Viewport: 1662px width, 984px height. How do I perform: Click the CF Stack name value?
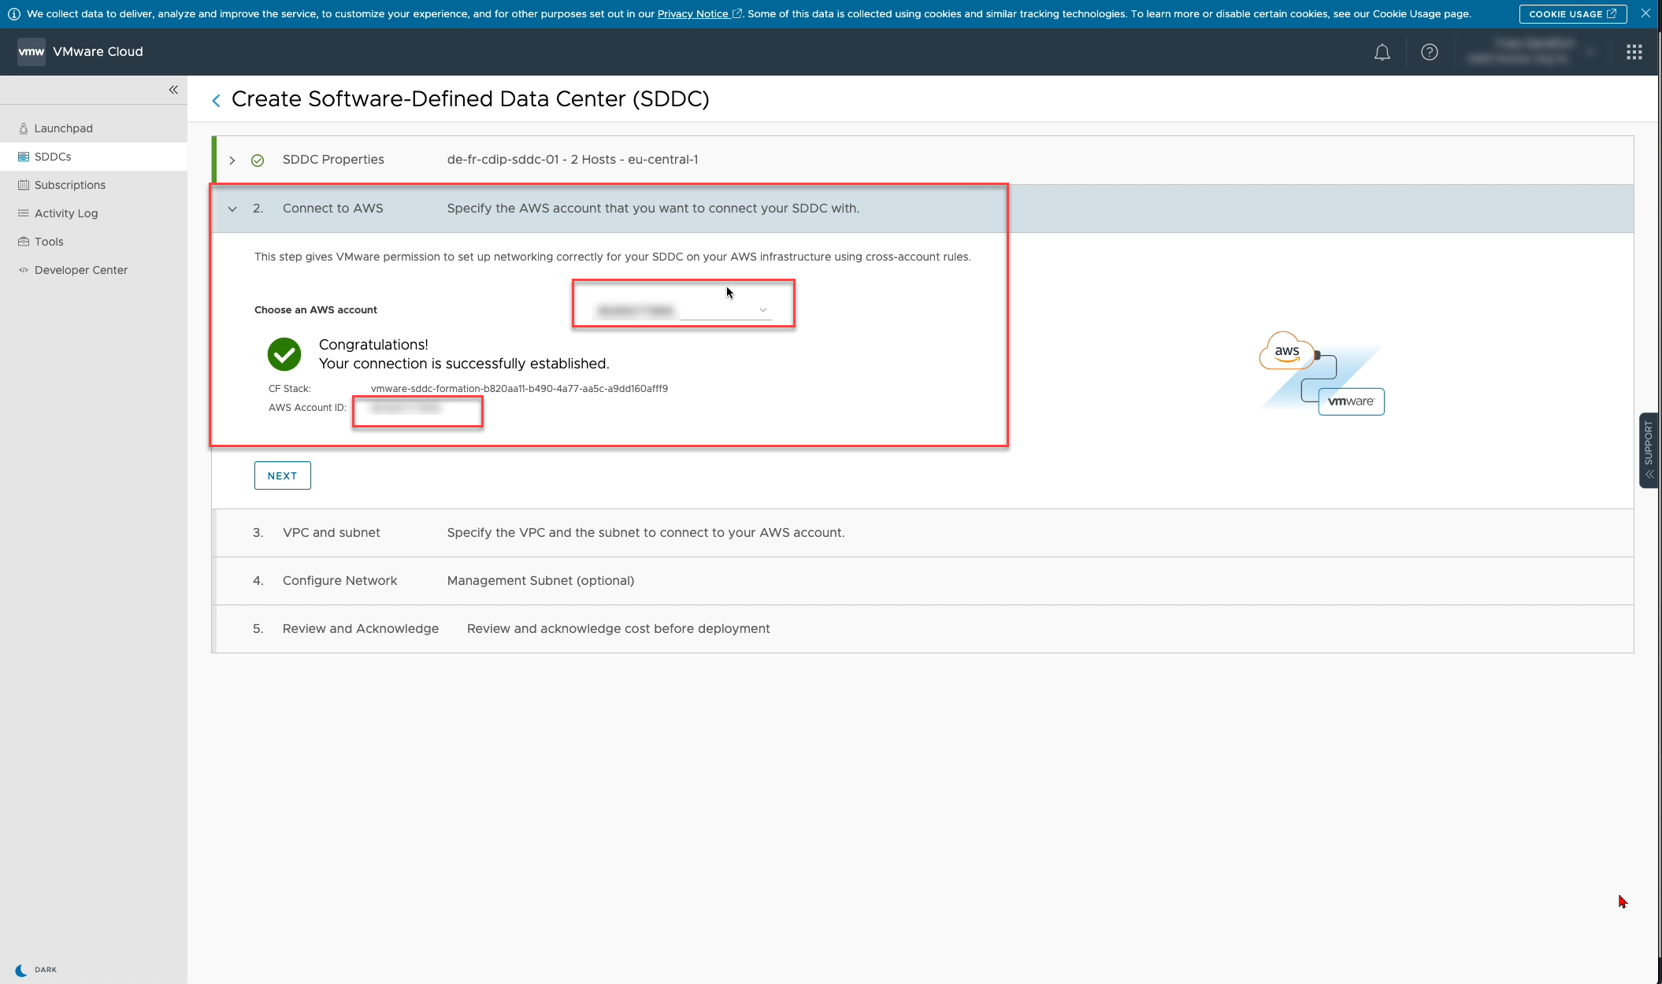(519, 389)
